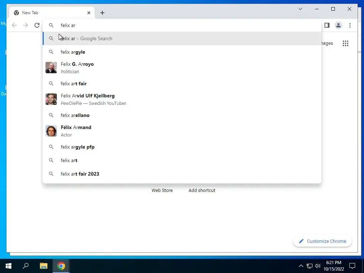Open the network status tray icon
This screenshot has width=364, height=273.
click(310, 266)
